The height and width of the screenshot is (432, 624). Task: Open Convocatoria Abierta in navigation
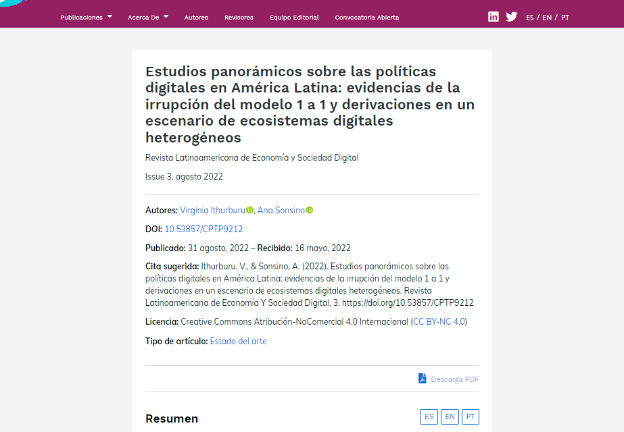point(366,18)
